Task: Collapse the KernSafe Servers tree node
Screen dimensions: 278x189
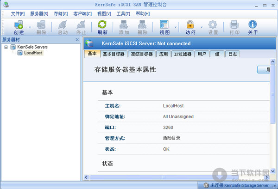Action: (6, 47)
